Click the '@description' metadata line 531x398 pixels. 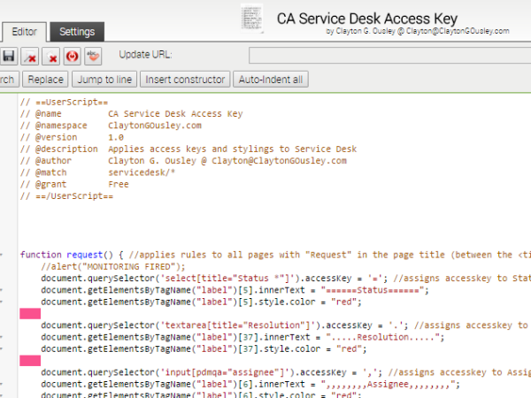(x=189, y=149)
